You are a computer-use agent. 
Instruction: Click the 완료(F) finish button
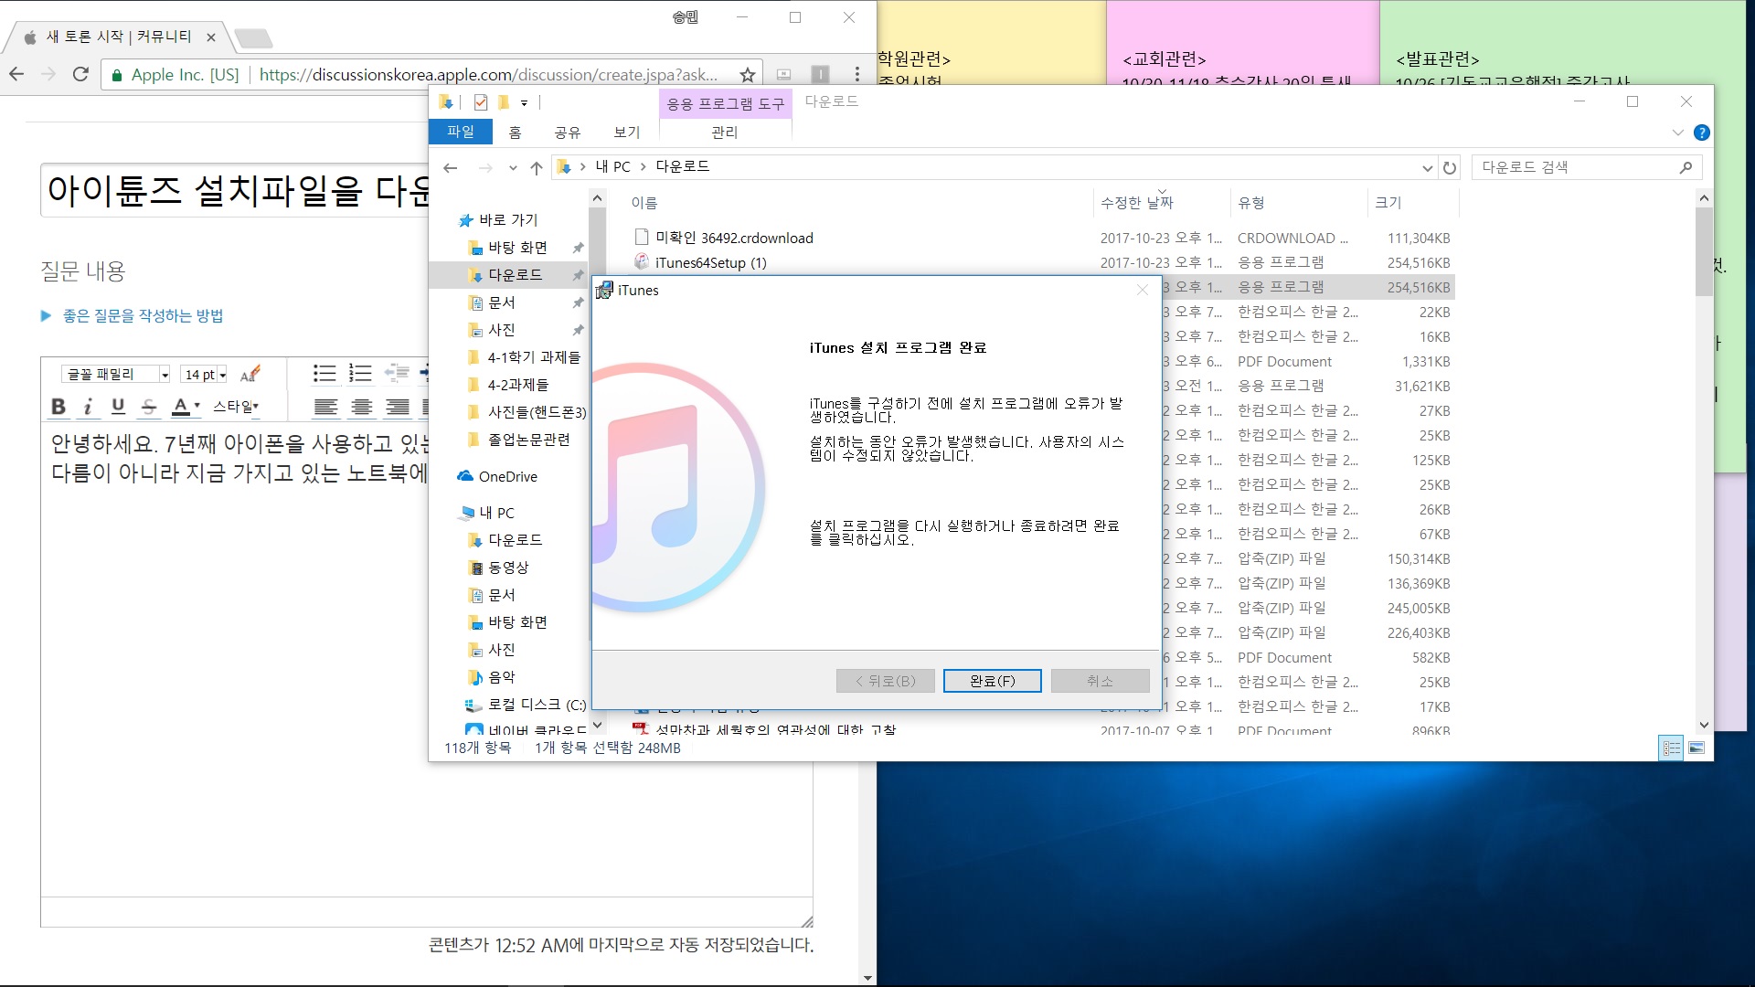[992, 681]
